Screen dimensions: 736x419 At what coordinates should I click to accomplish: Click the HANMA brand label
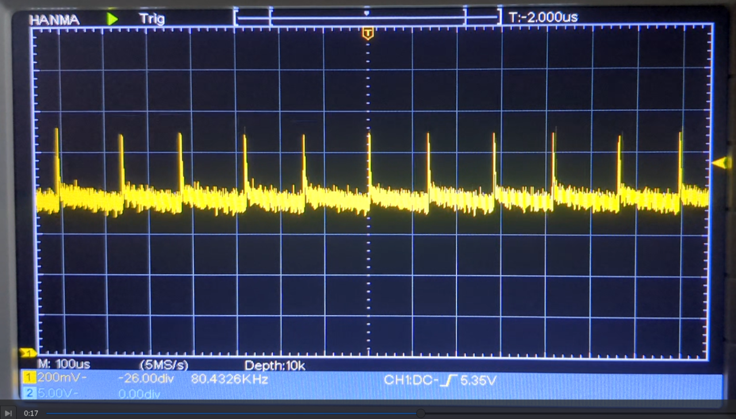[x=55, y=19]
